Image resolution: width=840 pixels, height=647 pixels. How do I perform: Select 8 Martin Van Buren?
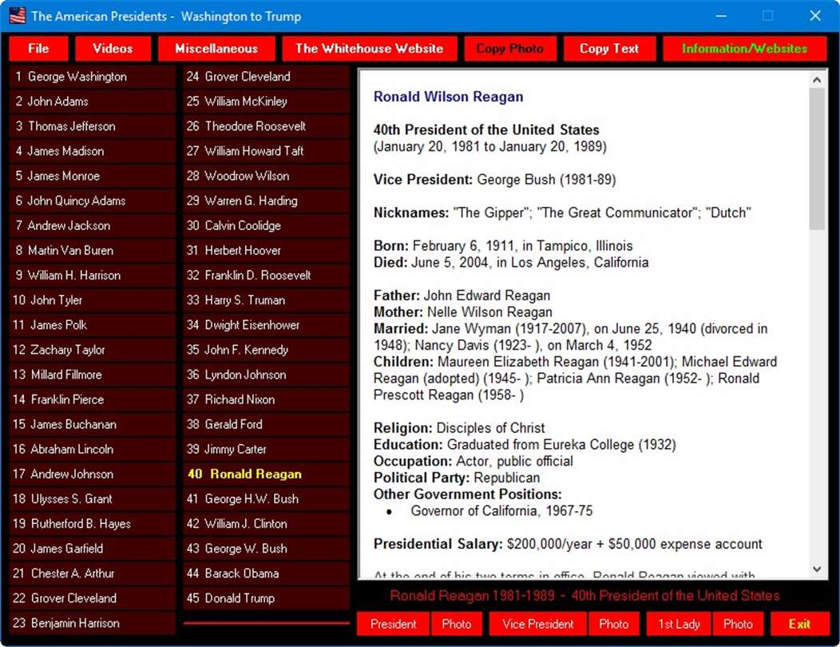point(93,250)
